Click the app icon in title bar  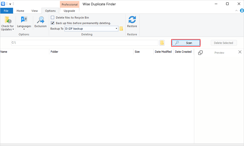3,4
